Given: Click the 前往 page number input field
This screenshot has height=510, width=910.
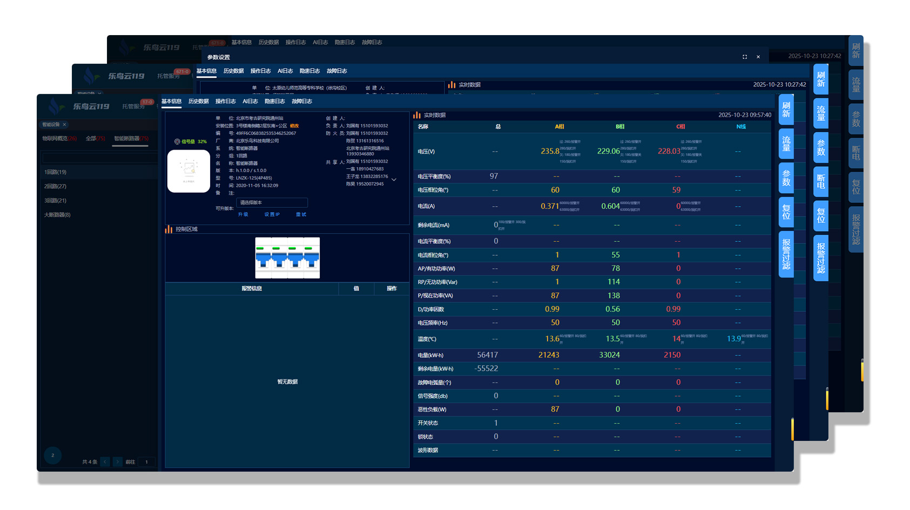Looking at the screenshot, I should [146, 462].
